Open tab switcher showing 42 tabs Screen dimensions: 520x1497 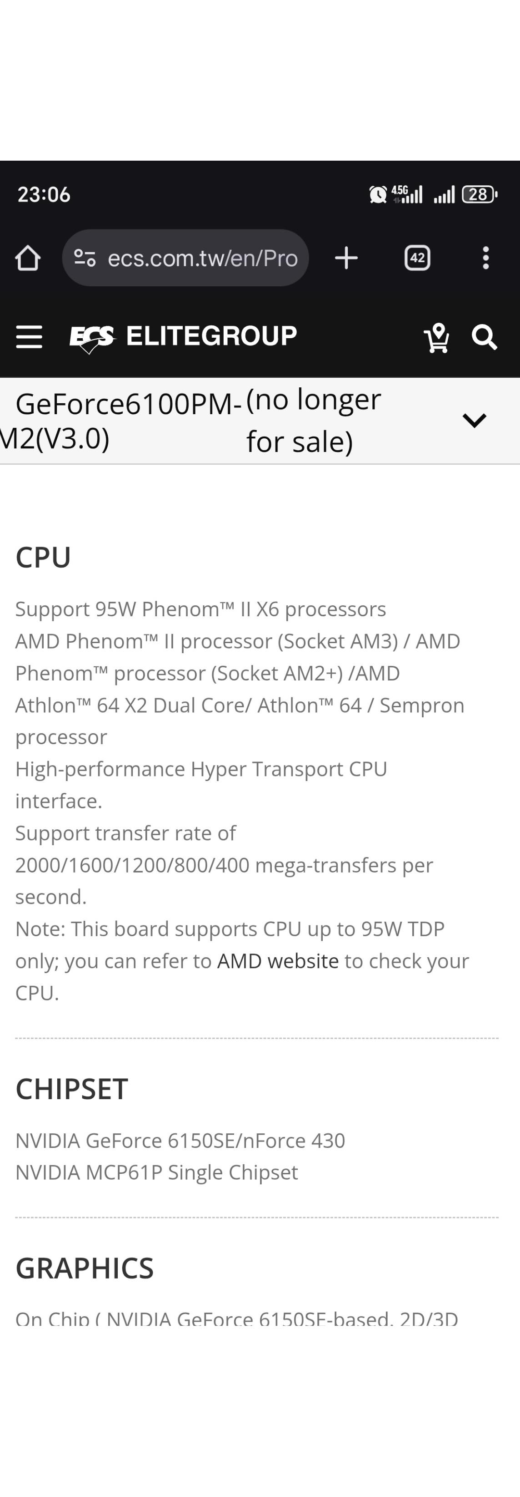click(x=417, y=258)
